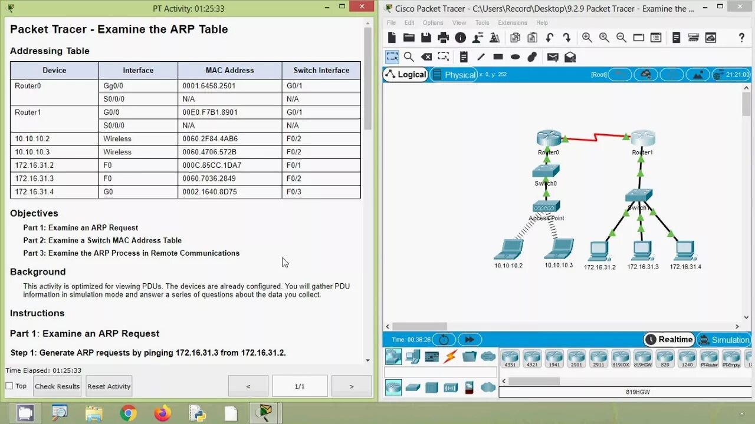Viewport: 755px width, 424px height.
Task: Choose the Draw Line tool
Action: 481,57
